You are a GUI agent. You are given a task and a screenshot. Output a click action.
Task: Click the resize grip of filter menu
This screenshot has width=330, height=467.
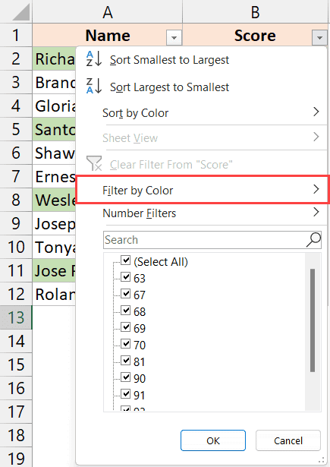coord(321,460)
